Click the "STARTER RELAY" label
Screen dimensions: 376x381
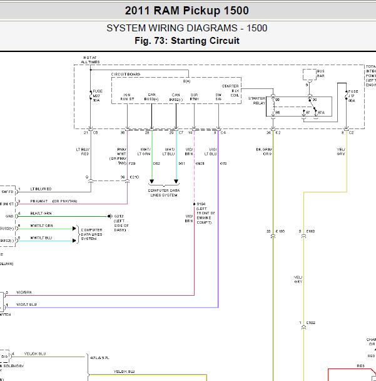click(x=257, y=101)
